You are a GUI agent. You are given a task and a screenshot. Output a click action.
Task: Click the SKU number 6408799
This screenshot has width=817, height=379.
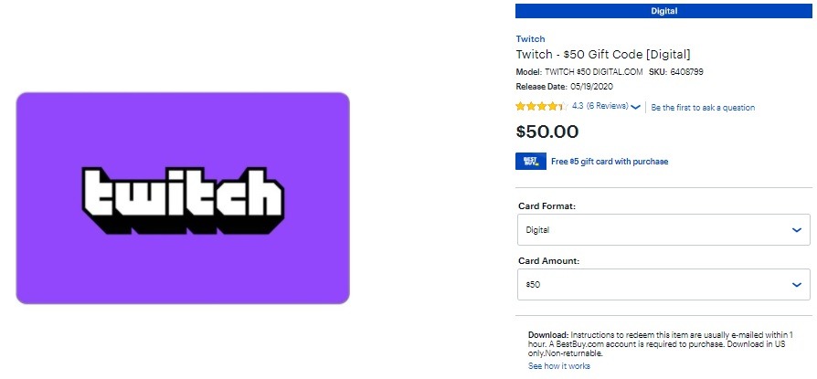coord(685,72)
